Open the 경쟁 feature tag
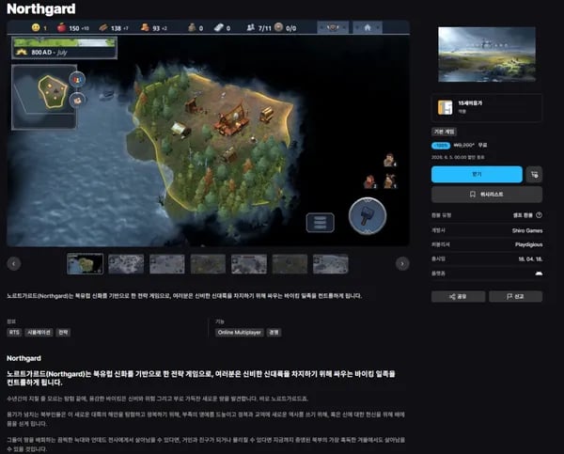This screenshot has height=454, width=564. tap(274, 333)
